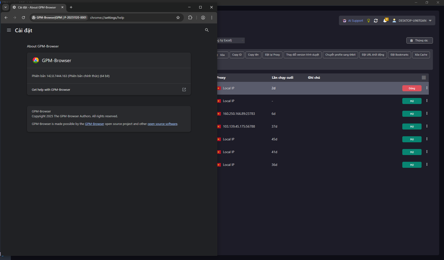Image resolution: width=444 pixels, height=260 pixels.
Task: Open a new tab with plus button
Action: point(71,7)
